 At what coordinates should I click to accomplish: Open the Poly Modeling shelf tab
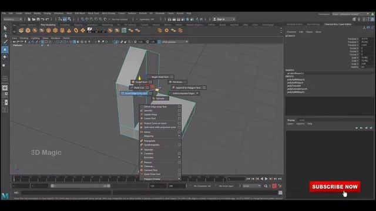[x=48, y=25]
